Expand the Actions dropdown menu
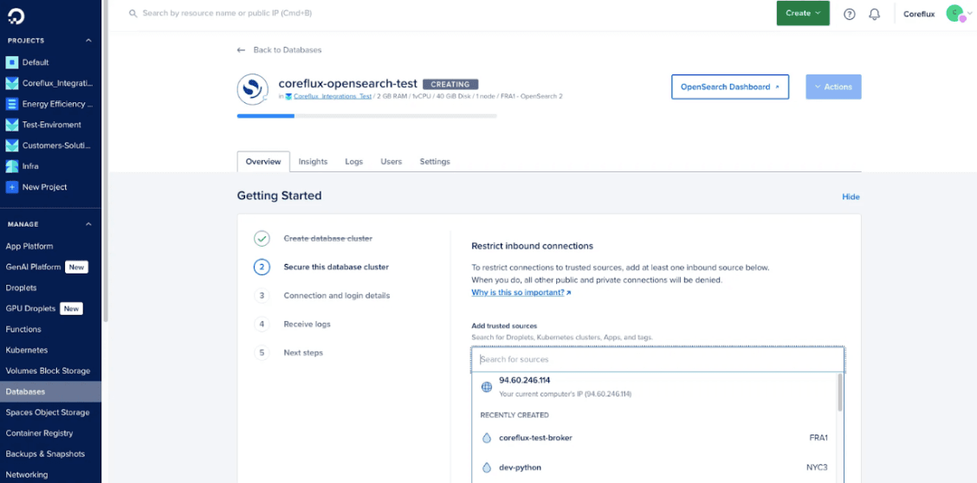This screenshot has width=977, height=483. pyautogui.click(x=832, y=87)
